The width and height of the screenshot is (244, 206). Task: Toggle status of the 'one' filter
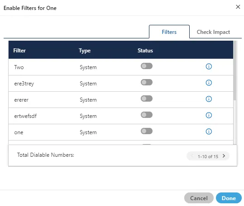pyautogui.click(x=147, y=131)
